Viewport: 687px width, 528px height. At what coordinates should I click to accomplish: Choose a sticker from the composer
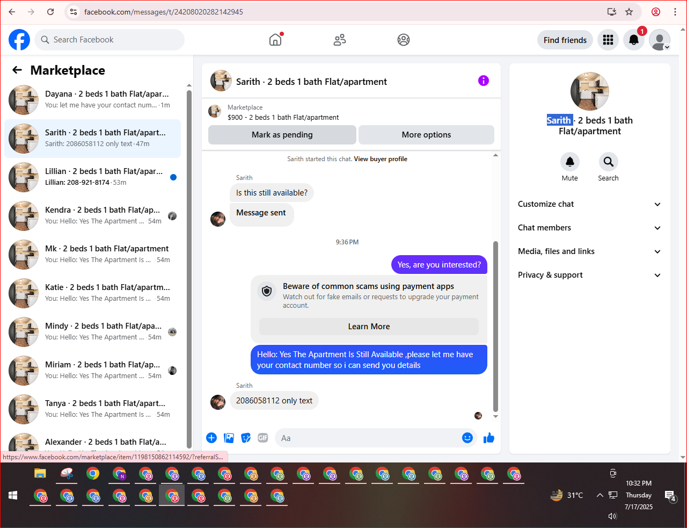tap(246, 438)
